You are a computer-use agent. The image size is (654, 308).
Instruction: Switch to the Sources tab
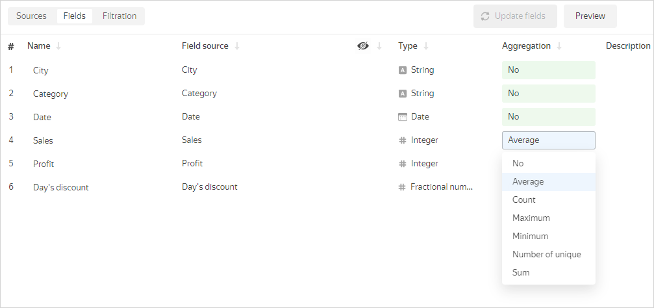click(31, 16)
